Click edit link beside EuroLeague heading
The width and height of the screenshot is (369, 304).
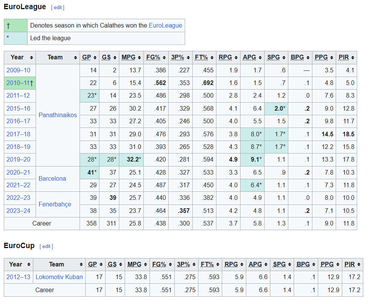58,8
